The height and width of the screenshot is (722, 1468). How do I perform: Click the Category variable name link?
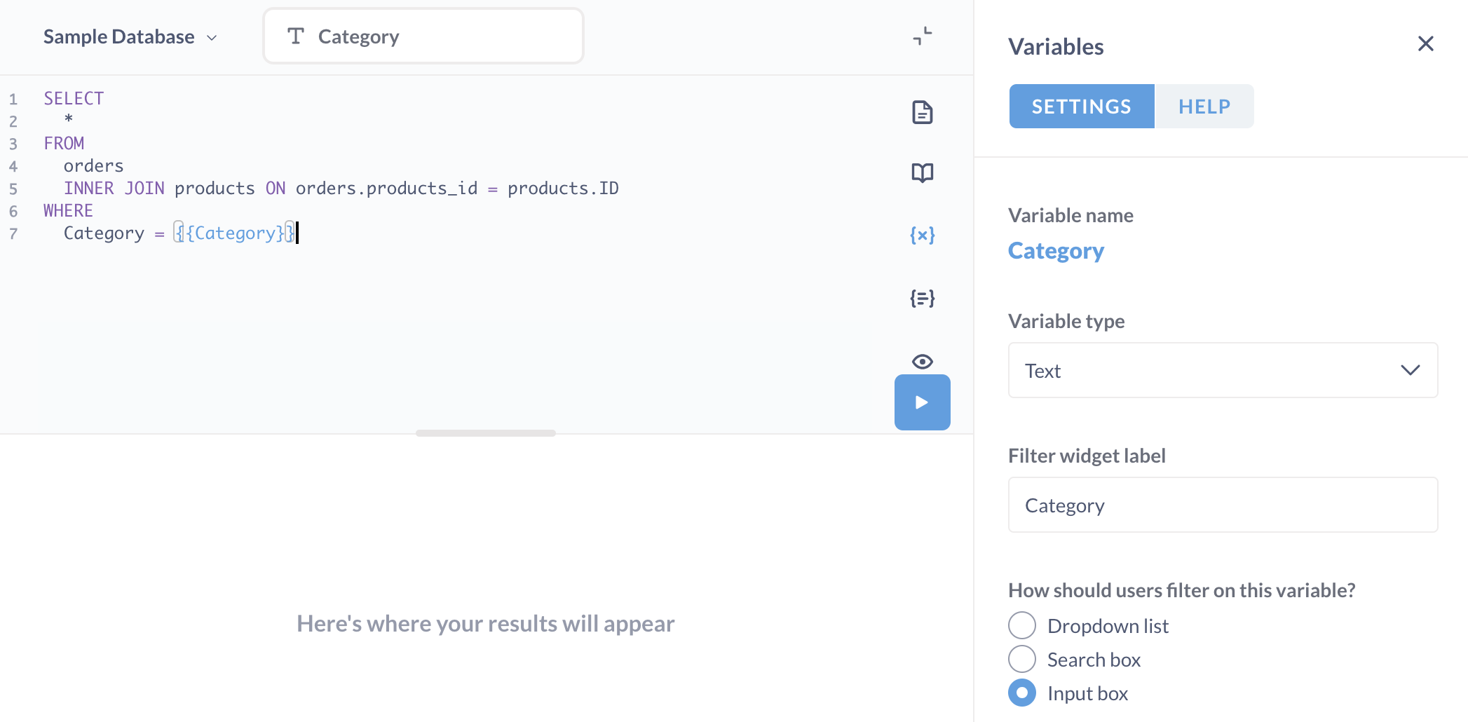tap(1056, 250)
